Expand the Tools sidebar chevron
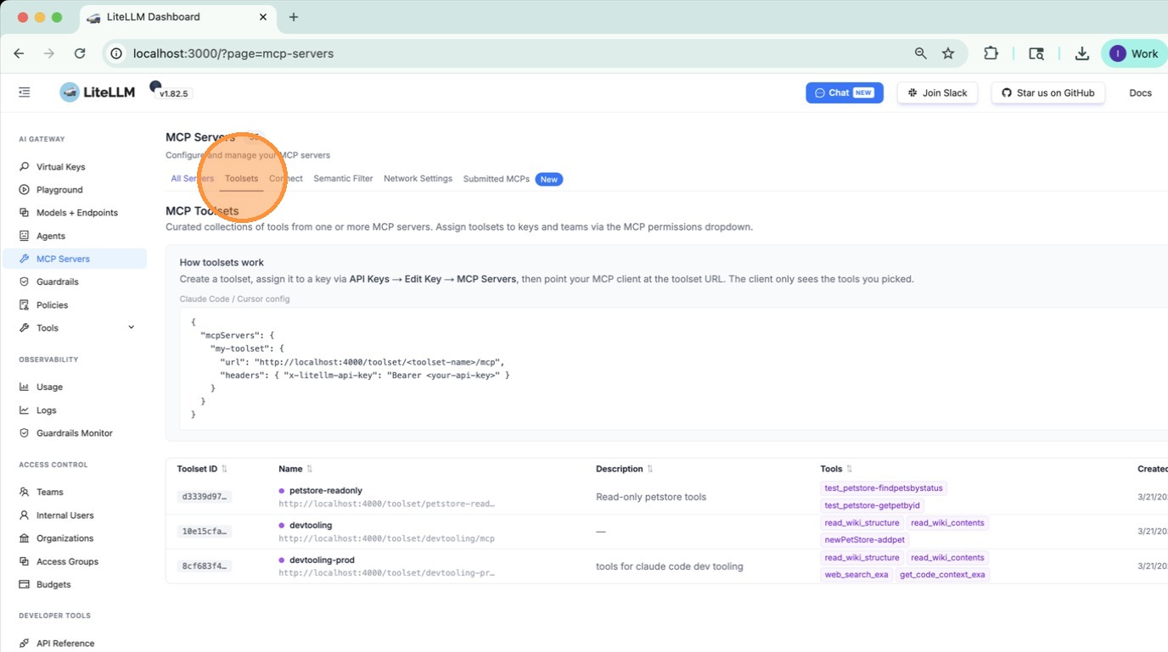The width and height of the screenshot is (1168, 652). [131, 327]
